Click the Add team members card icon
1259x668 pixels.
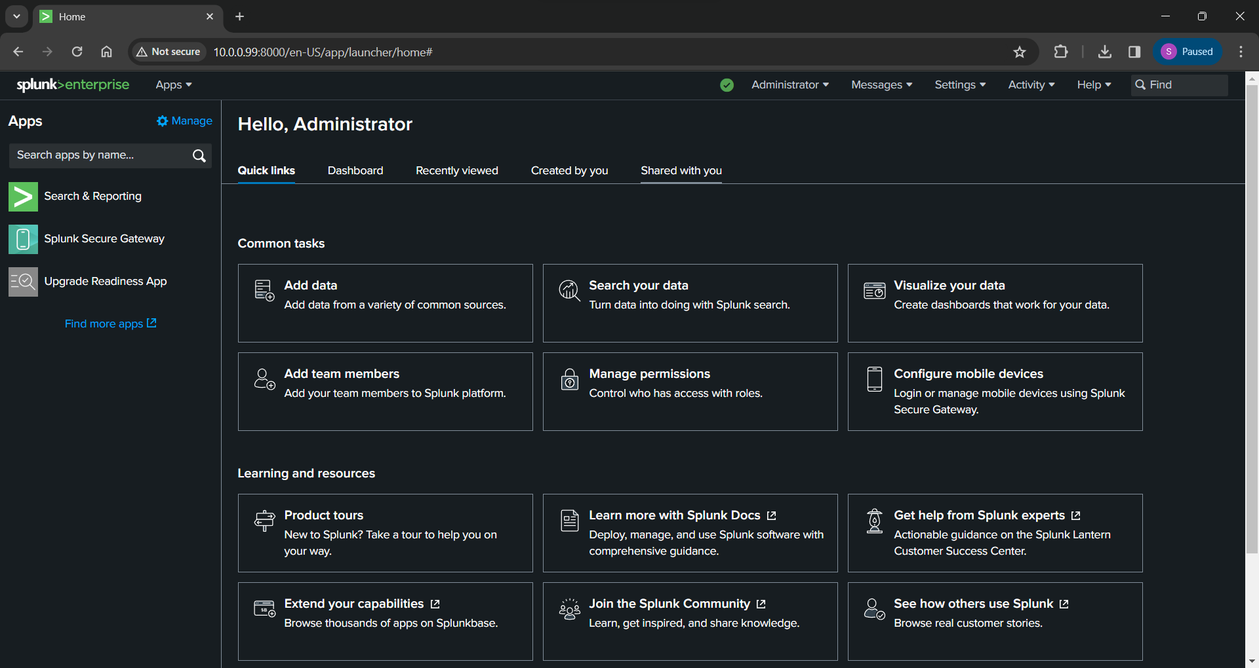click(x=264, y=379)
